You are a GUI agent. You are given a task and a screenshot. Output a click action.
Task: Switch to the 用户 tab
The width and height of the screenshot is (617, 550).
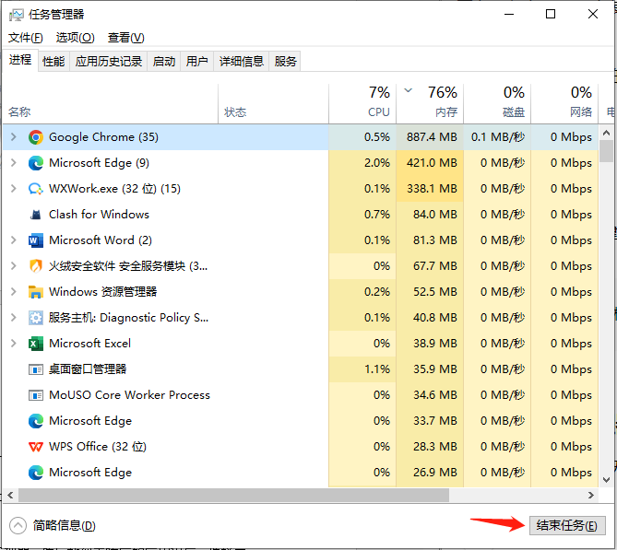tap(196, 62)
